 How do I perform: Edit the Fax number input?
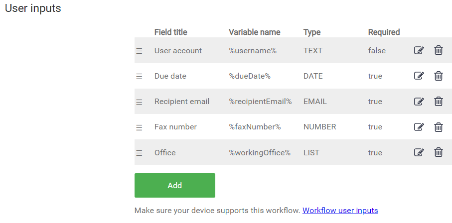point(419,127)
